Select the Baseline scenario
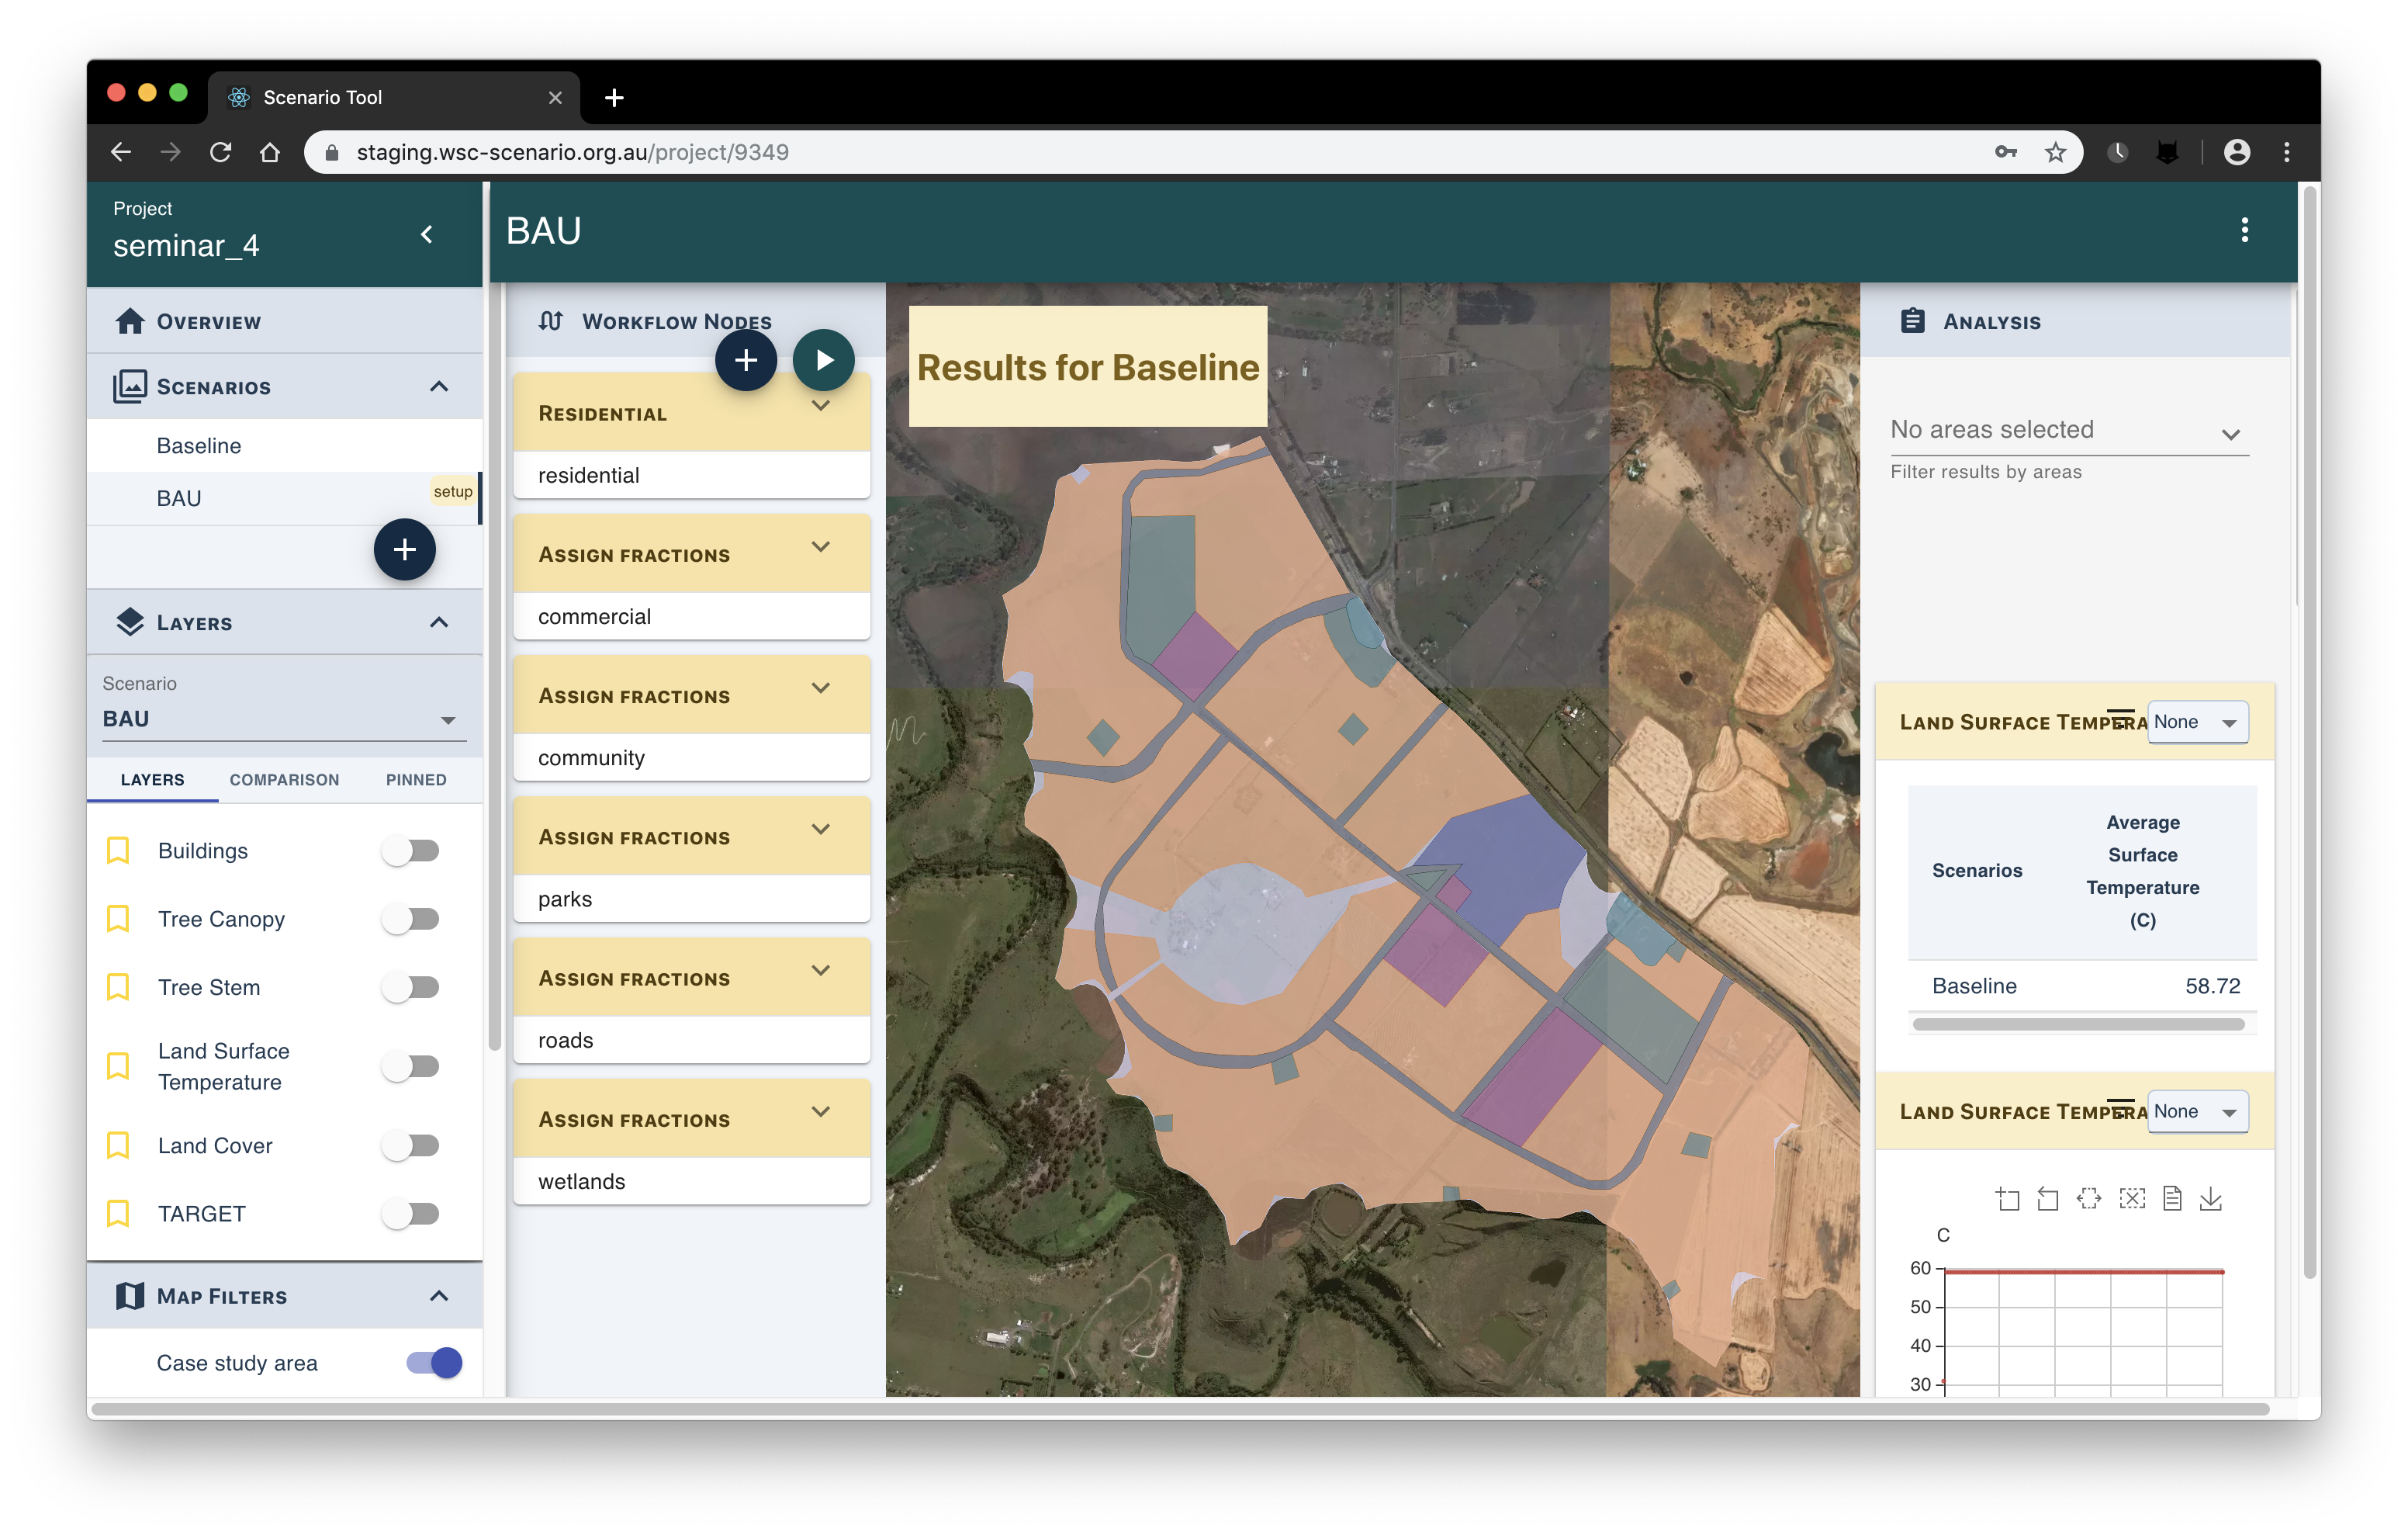2408x1535 pixels. pyautogui.click(x=285, y=445)
